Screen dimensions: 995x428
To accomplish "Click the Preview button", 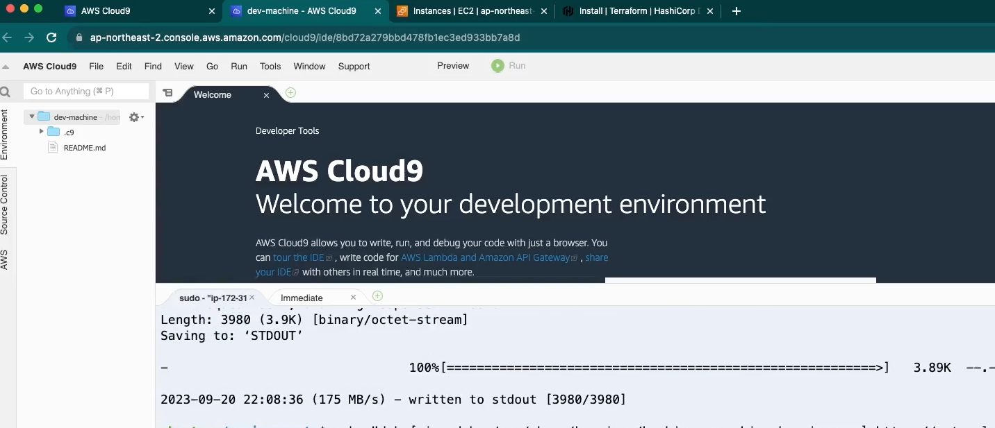I will (453, 66).
